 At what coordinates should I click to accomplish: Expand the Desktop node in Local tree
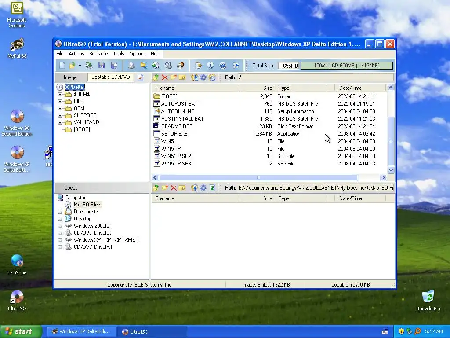60,219
